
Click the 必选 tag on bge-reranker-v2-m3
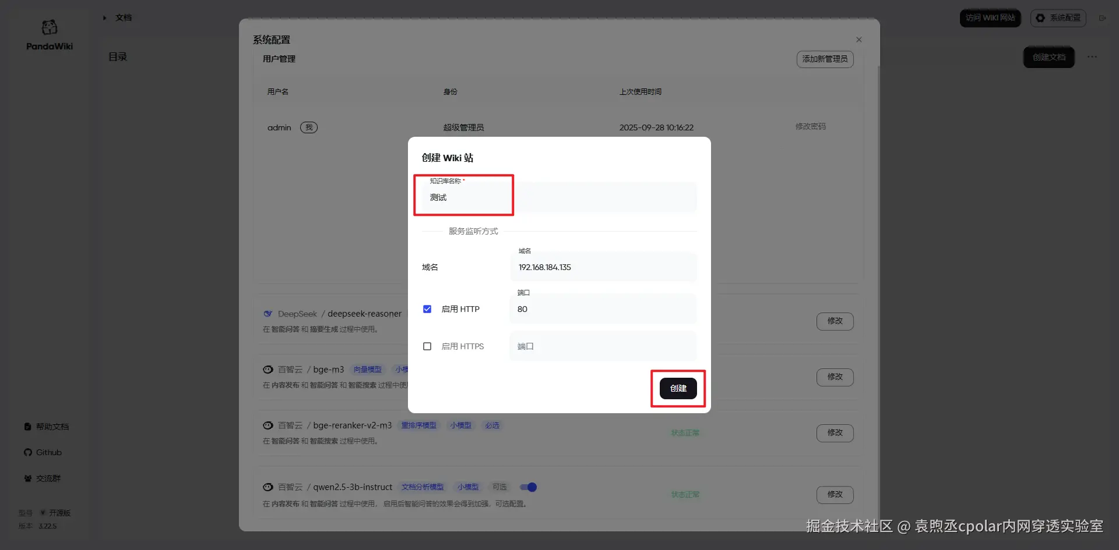(x=492, y=425)
